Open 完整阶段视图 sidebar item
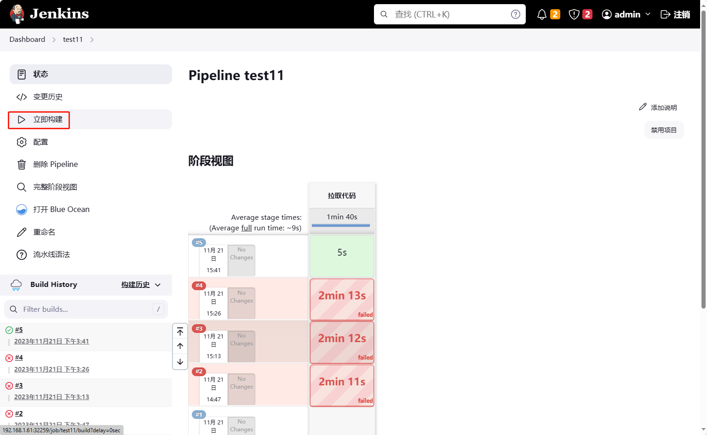707x435 pixels. (91, 187)
